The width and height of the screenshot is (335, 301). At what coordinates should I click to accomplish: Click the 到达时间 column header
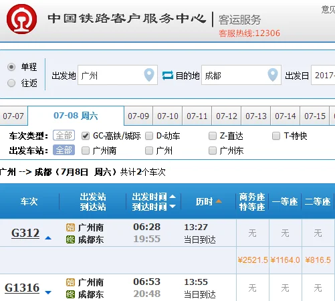point(149,207)
